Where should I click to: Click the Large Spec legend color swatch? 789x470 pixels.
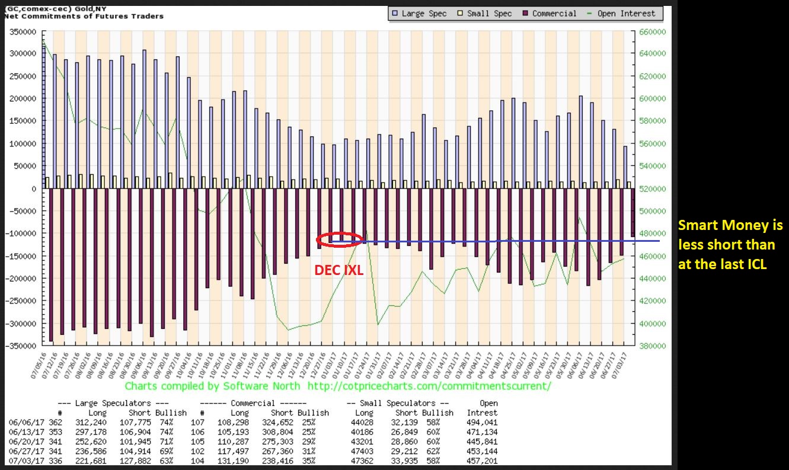click(x=395, y=13)
